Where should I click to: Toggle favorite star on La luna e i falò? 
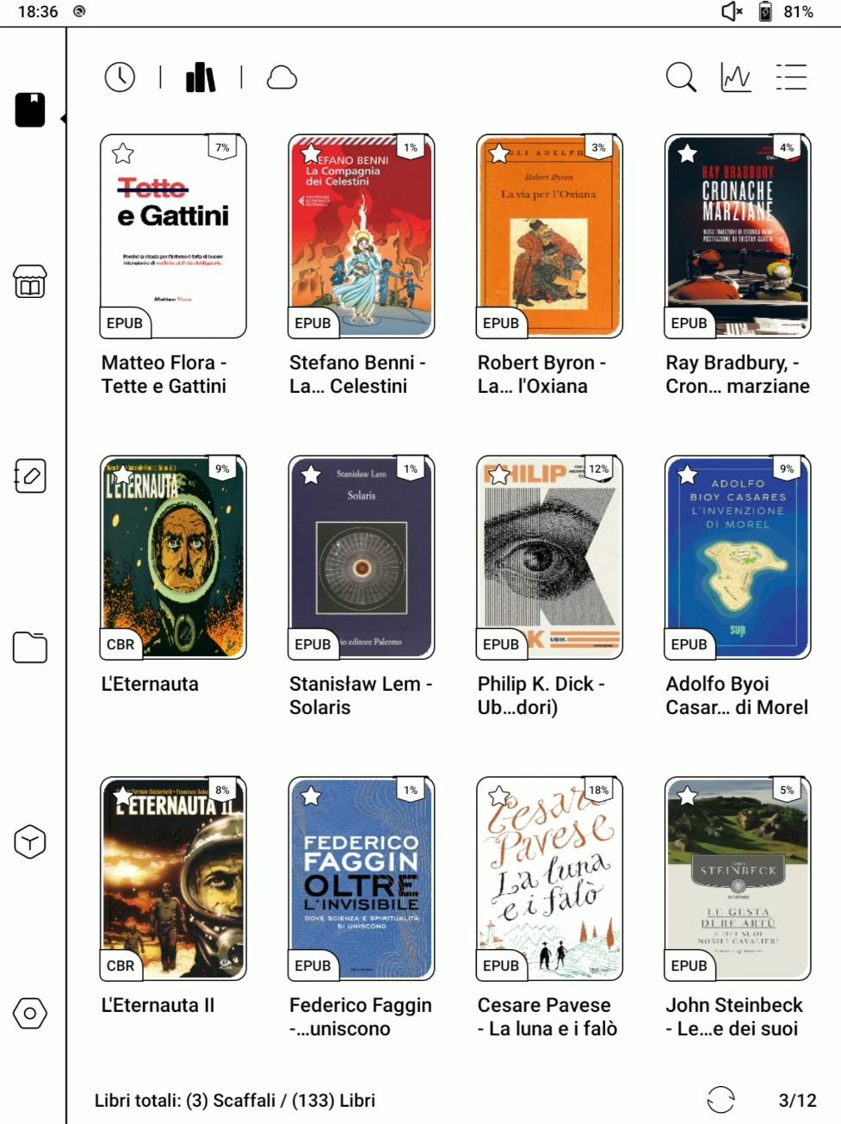[x=499, y=796]
